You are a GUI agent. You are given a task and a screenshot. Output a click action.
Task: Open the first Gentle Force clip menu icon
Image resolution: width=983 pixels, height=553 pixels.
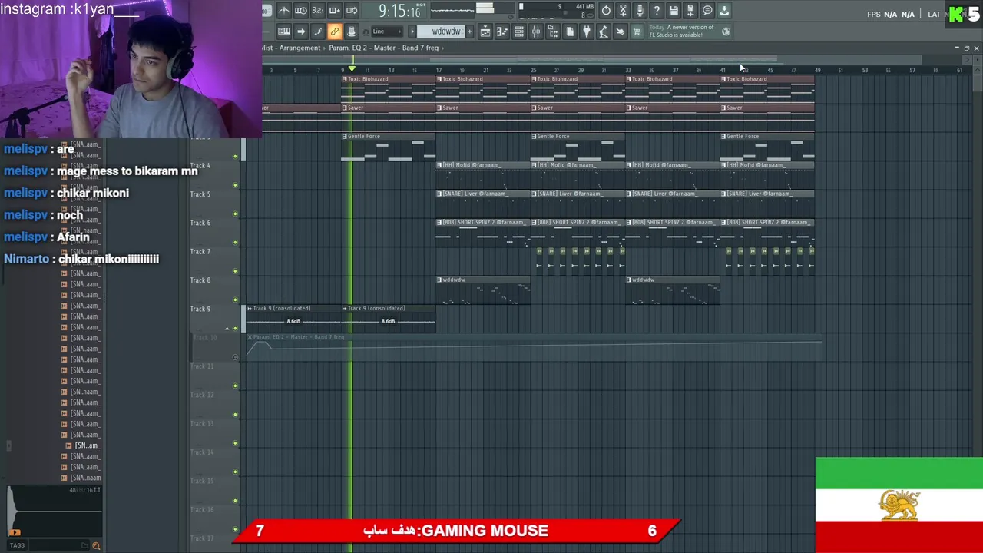(345, 136)
